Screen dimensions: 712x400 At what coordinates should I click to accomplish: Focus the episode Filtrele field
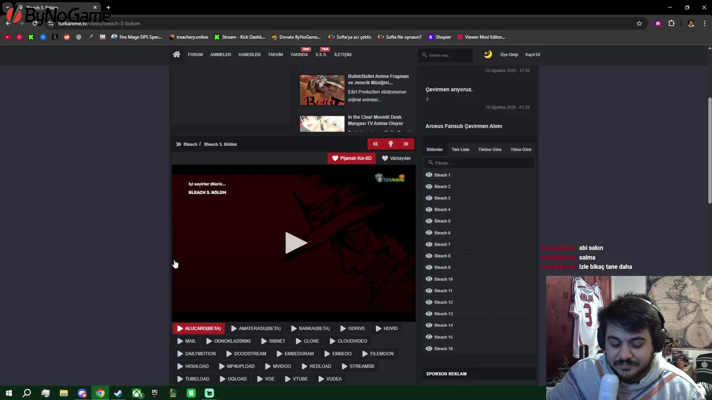point(479,163)
